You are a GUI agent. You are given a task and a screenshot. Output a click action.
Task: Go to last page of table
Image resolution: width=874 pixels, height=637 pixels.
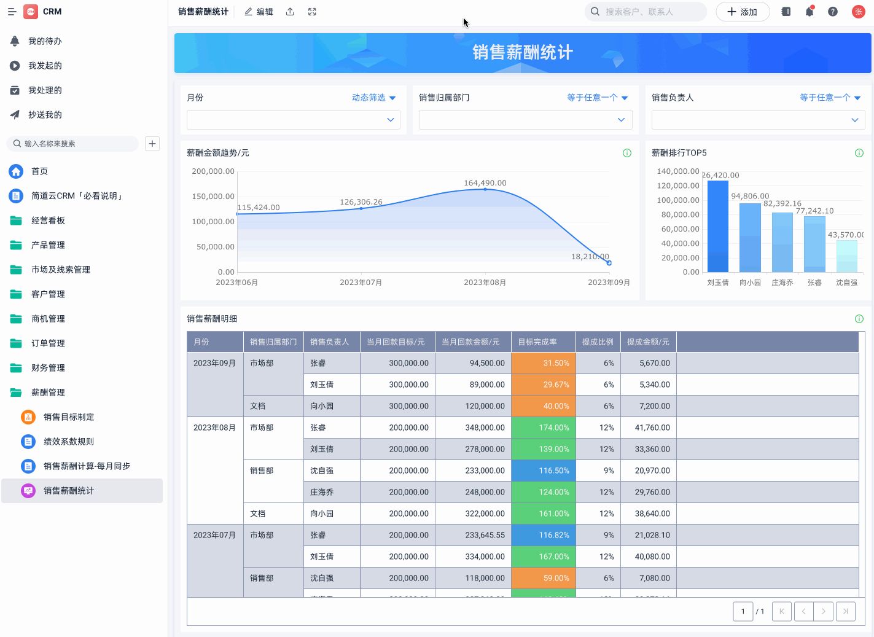[846, 611]
